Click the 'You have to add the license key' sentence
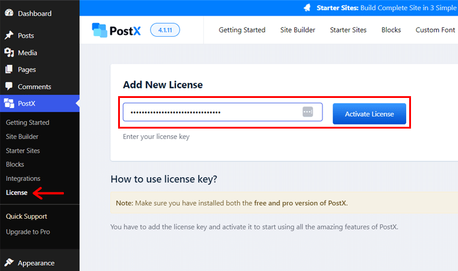This screenshot has height=271, width=458. (254, 227)
